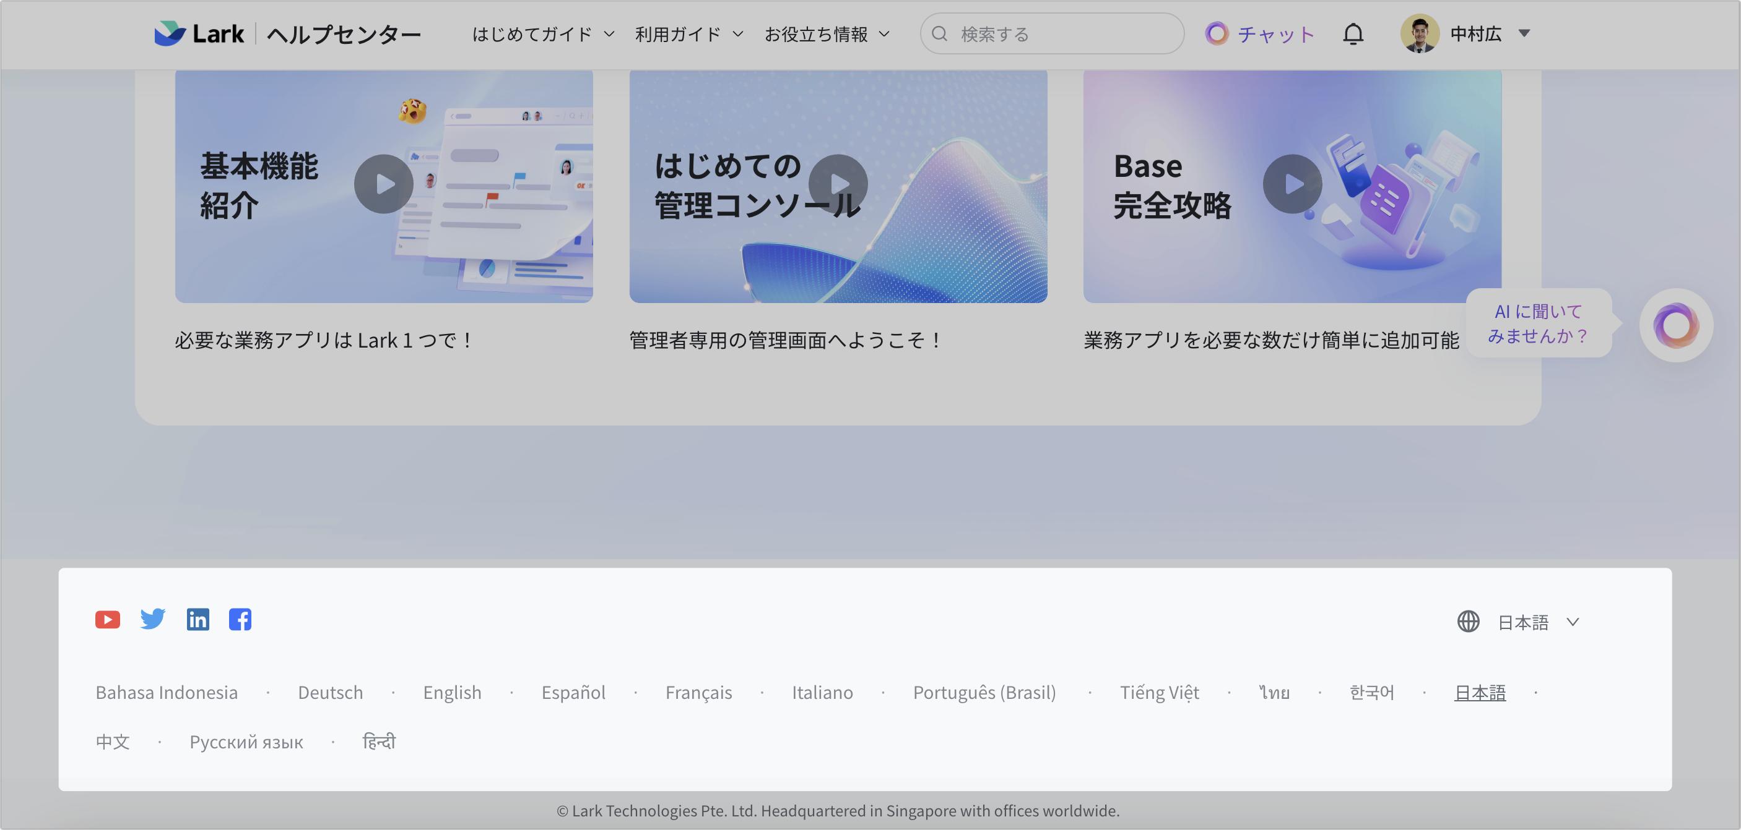This screenshot has width=1741, height=830.
Task: Open Lark's LinkedIn page icon
Action: pos(198,618)
